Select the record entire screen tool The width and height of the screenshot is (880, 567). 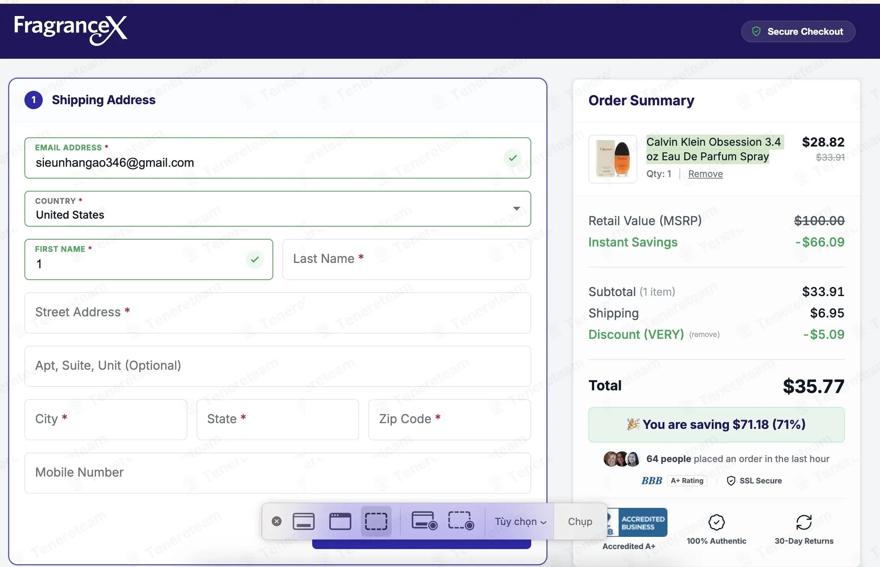click(424, 521)
